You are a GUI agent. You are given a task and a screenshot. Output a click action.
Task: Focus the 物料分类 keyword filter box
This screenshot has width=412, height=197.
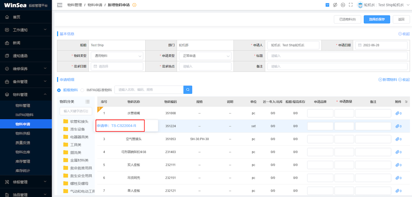tap(76, 111)
